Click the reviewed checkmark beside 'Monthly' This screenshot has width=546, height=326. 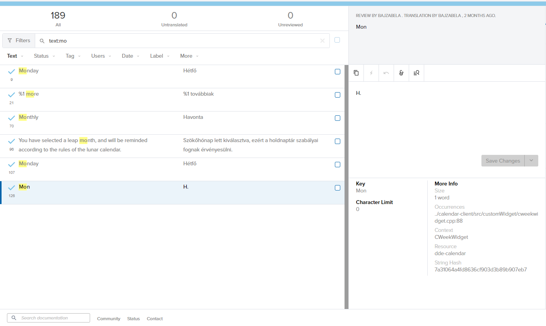tap(12, 118)
